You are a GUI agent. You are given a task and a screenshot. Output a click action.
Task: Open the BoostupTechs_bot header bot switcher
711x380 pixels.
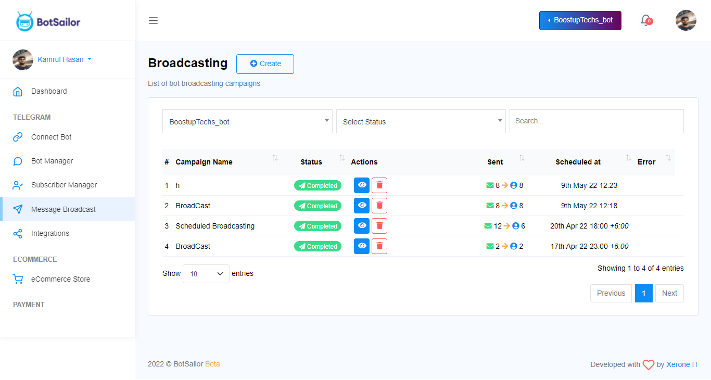tap(580, 20)
